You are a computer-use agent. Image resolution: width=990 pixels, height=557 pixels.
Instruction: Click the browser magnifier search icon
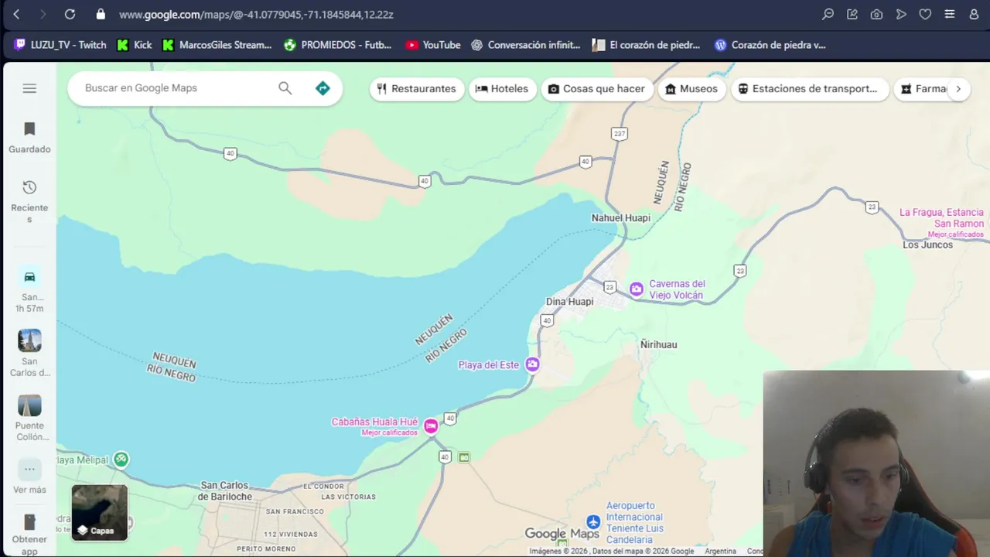[828, 14]
